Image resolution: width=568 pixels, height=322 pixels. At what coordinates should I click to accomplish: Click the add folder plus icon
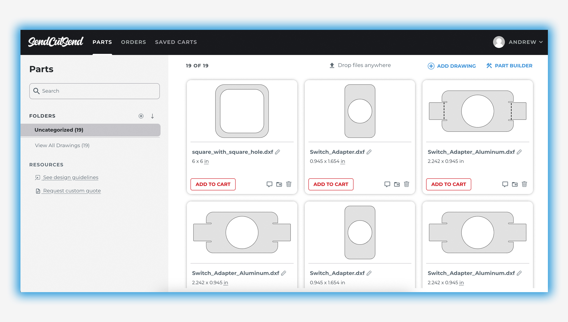point(141,116)
